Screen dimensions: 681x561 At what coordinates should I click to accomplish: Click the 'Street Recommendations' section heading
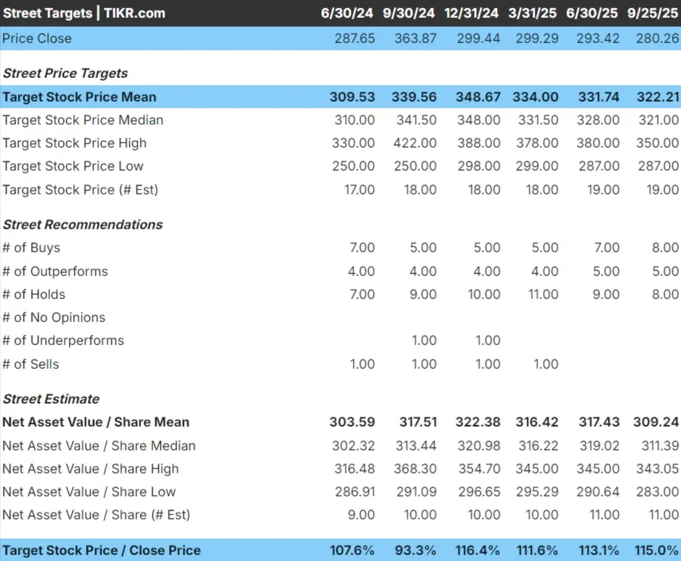pos(82,225)
